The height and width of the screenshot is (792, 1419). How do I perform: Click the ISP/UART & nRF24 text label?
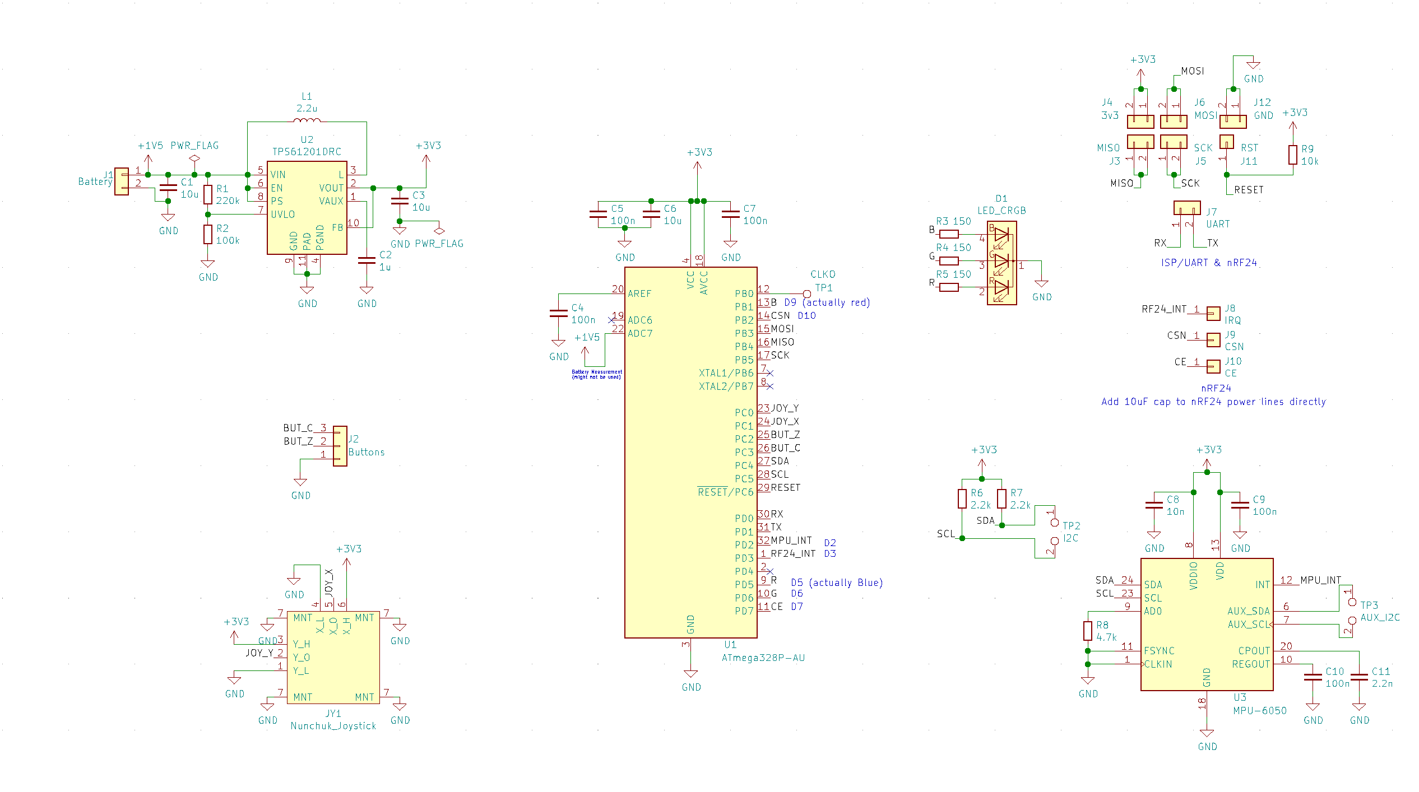[1209, 263]
